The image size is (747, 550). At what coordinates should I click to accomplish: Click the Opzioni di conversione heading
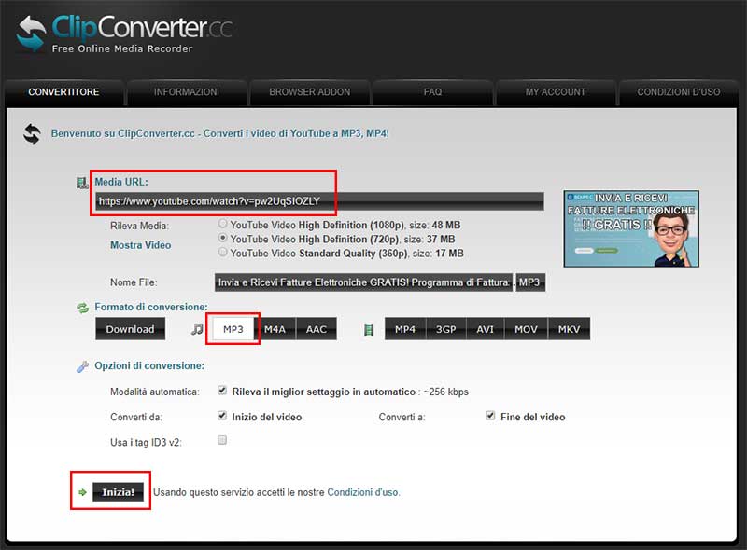149,365
